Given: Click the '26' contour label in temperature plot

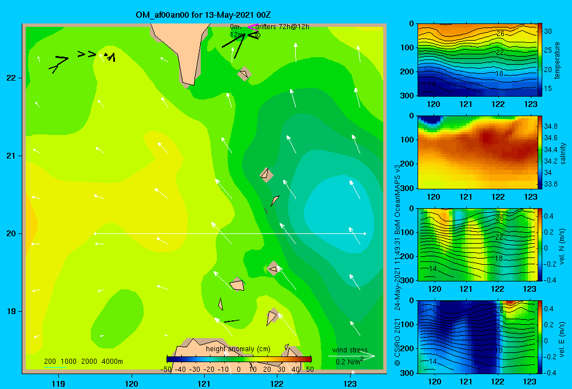Looking at the screenshot, I should point(500,34).
